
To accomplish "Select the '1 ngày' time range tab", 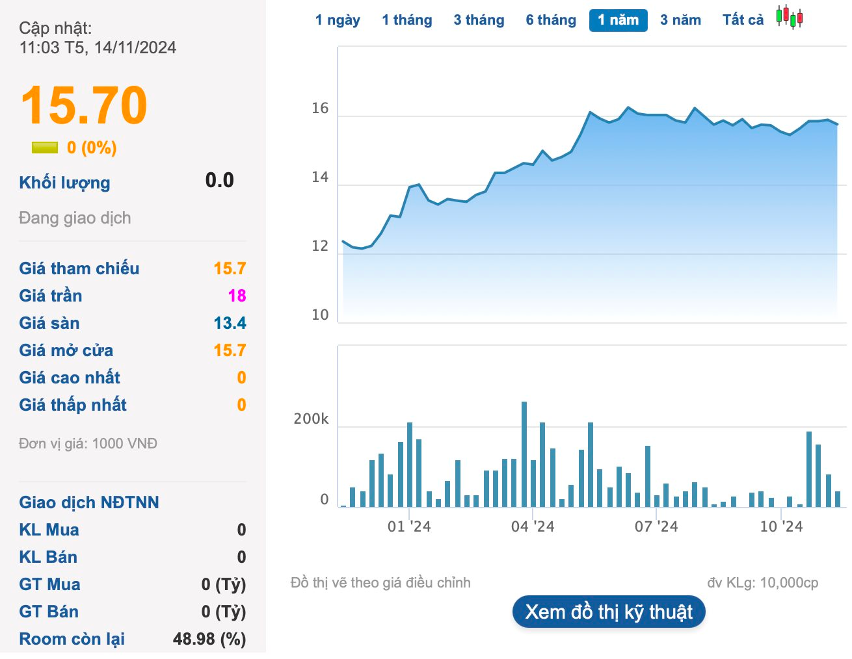I will point(338,20).
